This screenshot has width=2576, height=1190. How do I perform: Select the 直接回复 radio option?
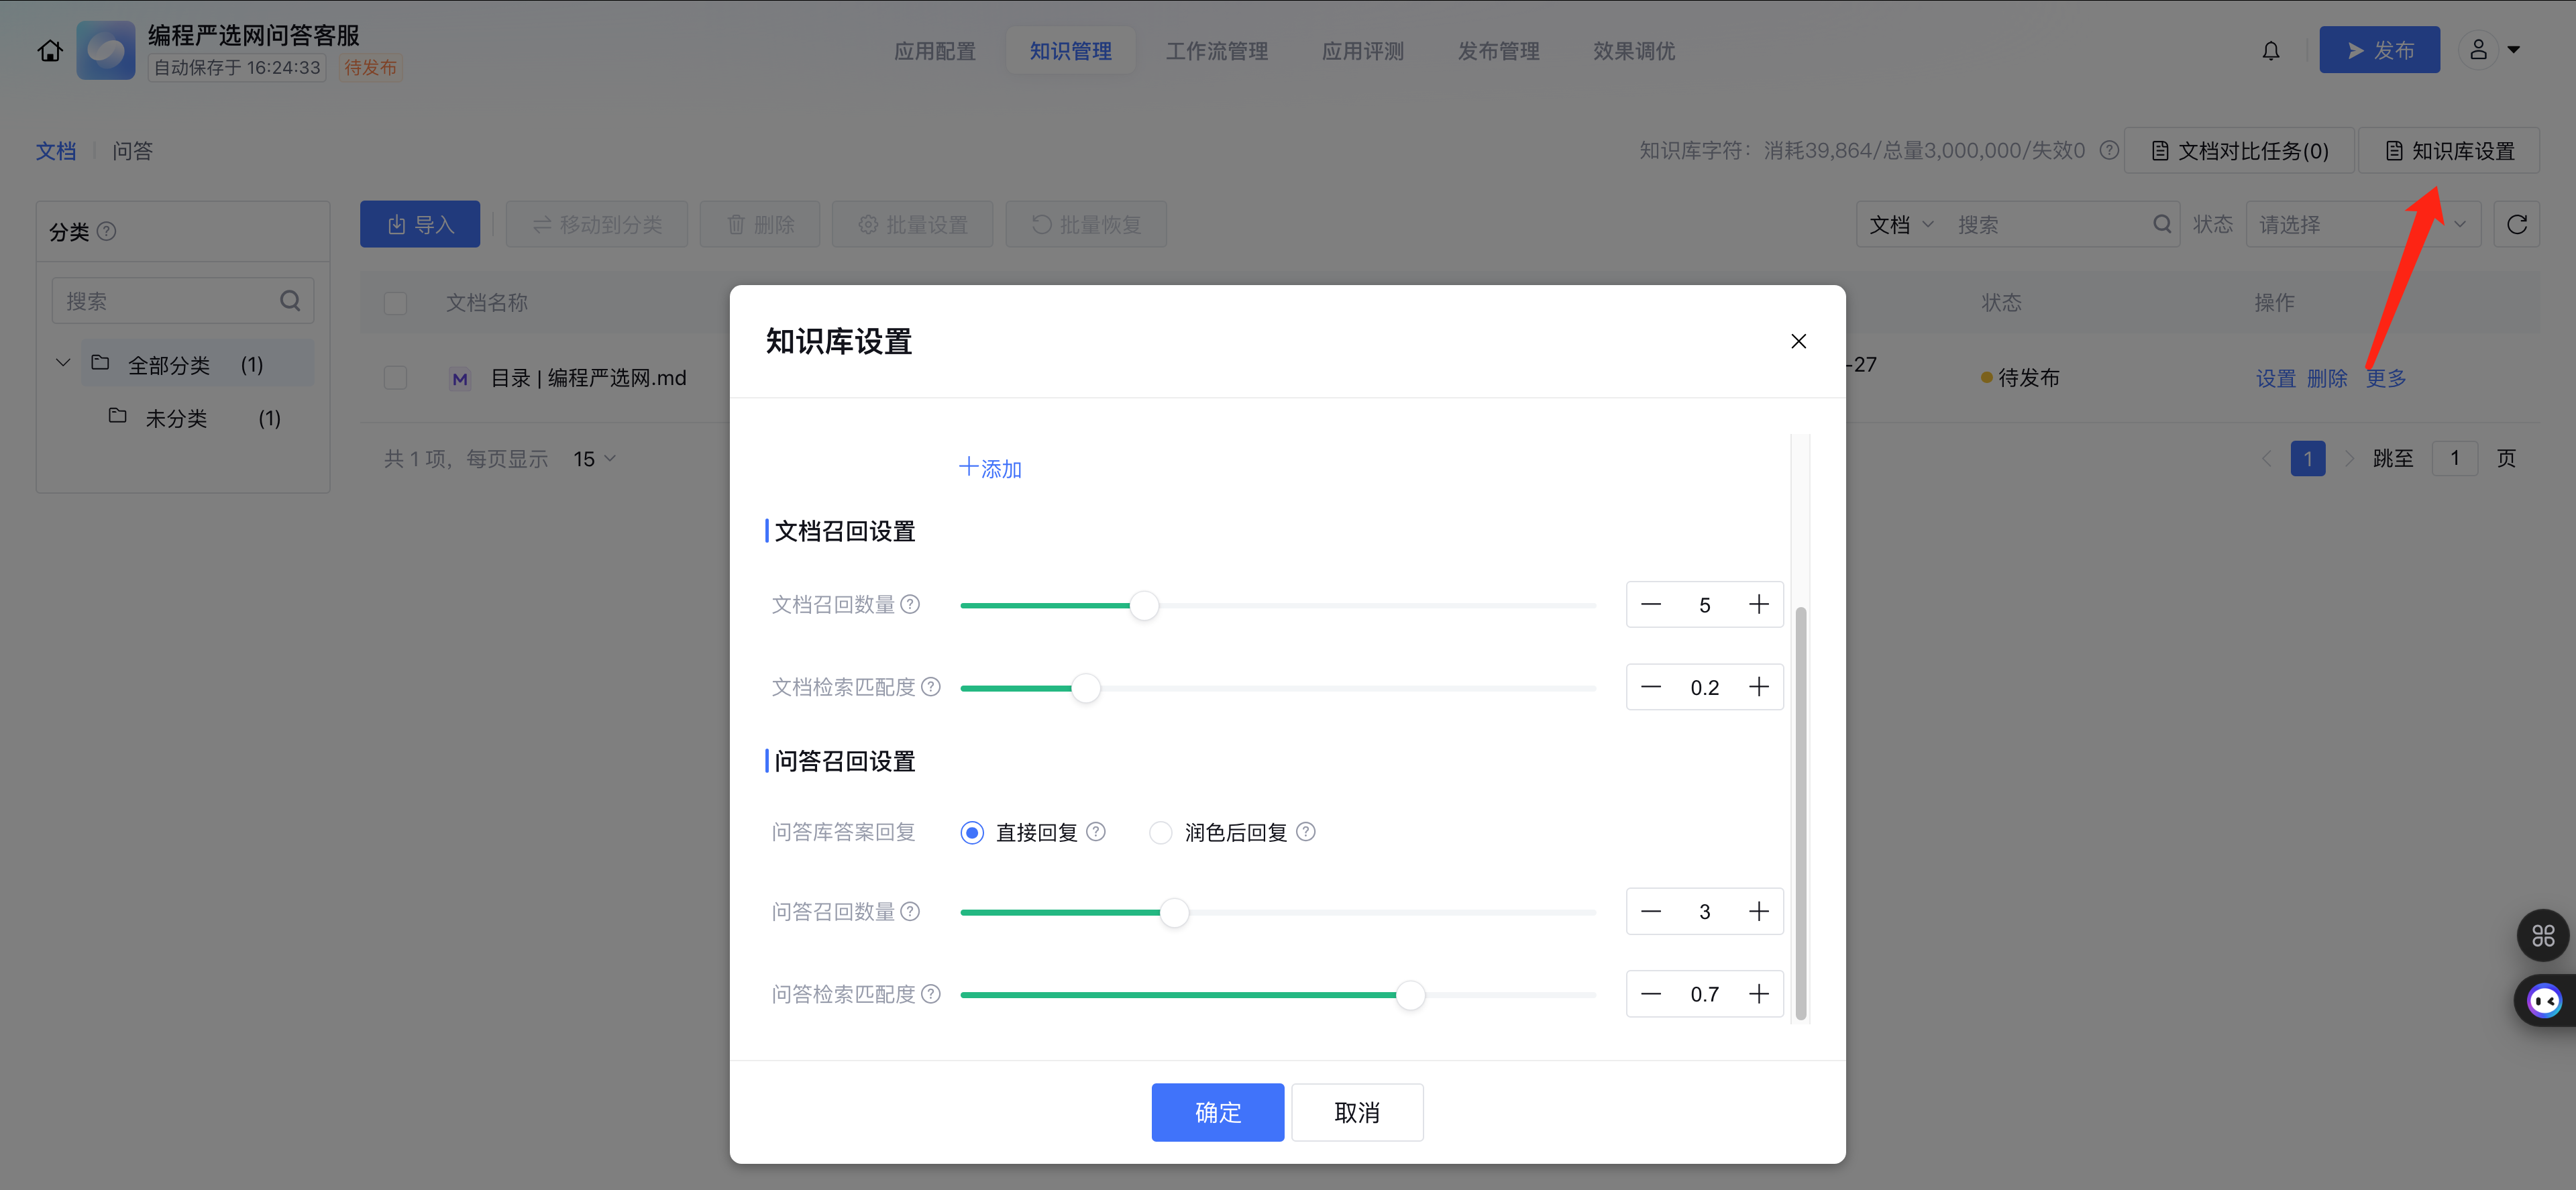[972, 833]
